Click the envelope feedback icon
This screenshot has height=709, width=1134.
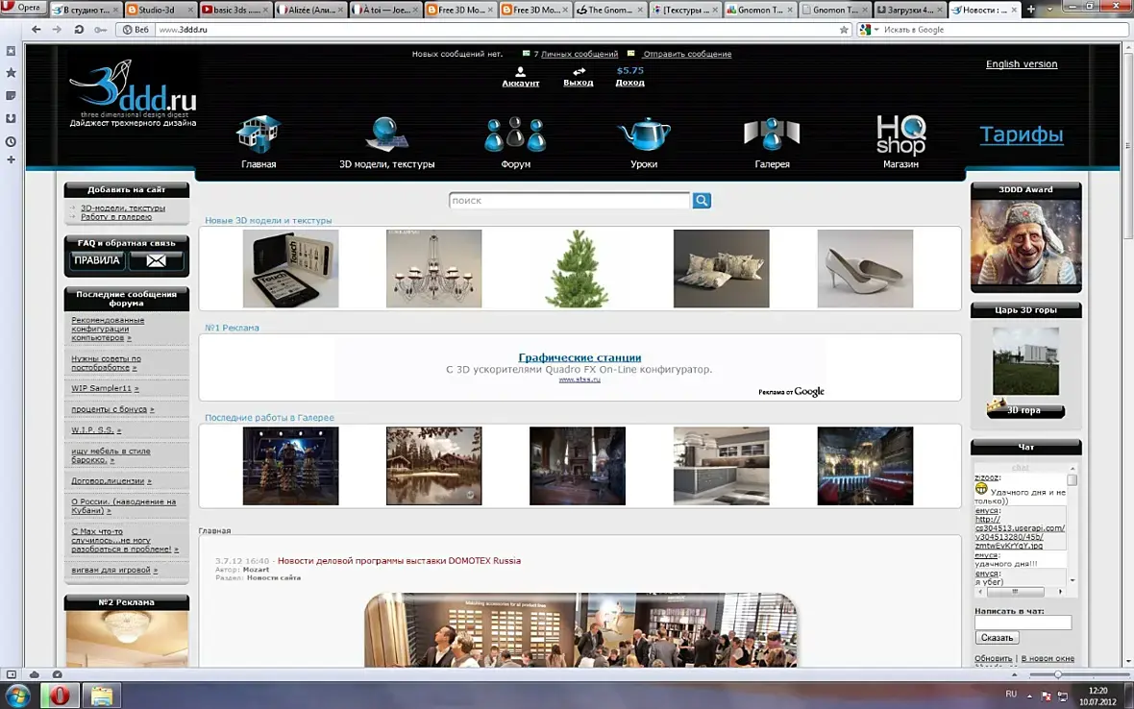(156, 261)
